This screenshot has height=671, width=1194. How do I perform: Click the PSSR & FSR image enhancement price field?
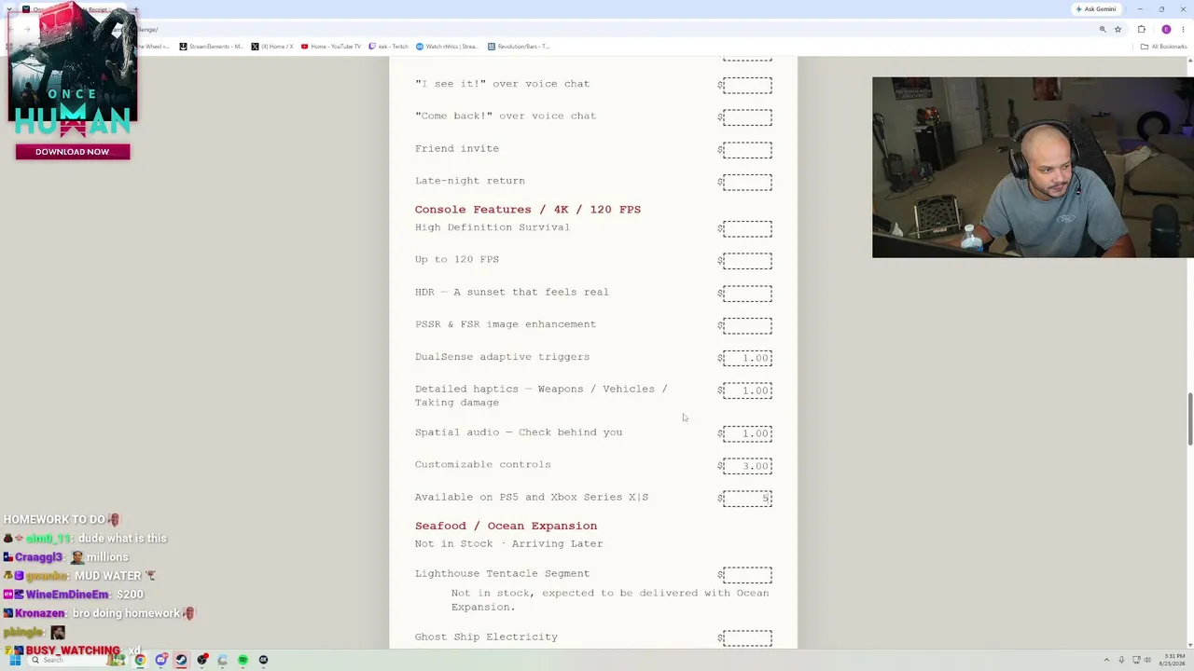click(x=747, y=326)
